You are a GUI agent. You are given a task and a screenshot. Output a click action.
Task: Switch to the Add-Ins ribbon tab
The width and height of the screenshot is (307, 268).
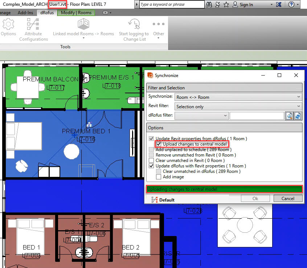click(x=25, y=12)
